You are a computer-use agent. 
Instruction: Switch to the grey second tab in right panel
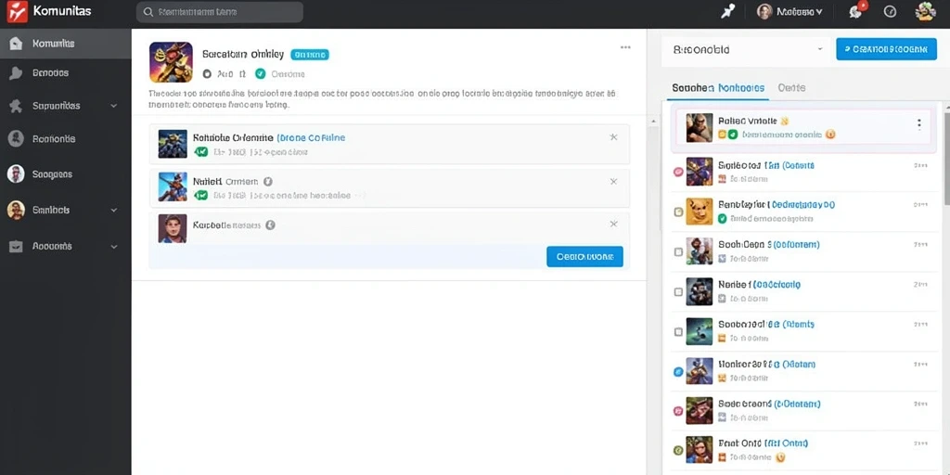[x=791, y=88]
